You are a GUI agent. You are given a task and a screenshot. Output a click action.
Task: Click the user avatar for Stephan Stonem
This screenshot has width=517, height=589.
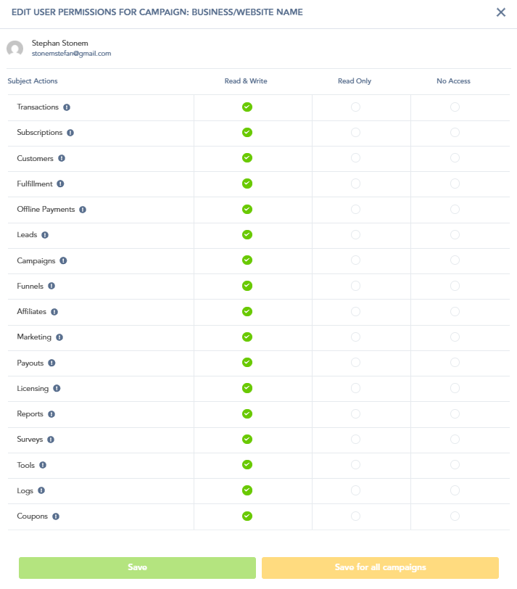point(15,49)
